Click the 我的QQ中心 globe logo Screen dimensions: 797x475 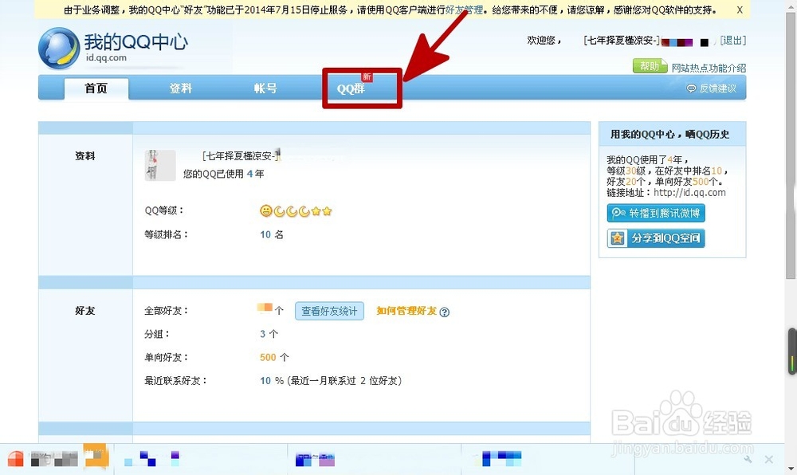click(x=59, y=49)
